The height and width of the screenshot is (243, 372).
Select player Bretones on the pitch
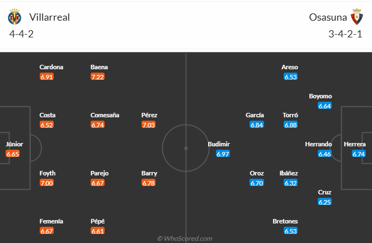pyautogui.click(x=285, y=221)
